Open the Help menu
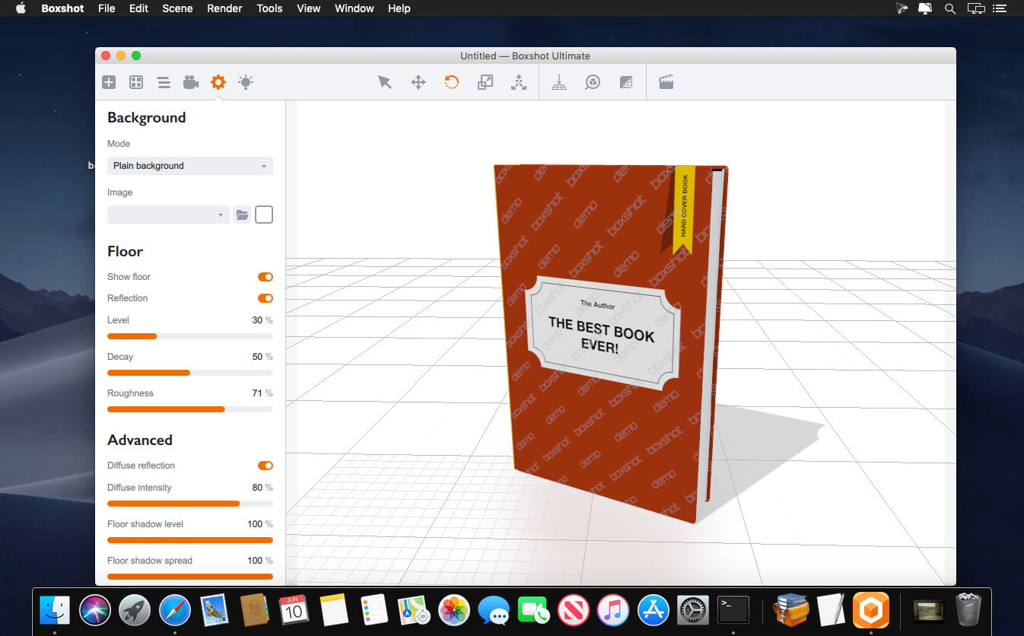The height and width of the screenshot is (636, 1024). coord(399,8)
